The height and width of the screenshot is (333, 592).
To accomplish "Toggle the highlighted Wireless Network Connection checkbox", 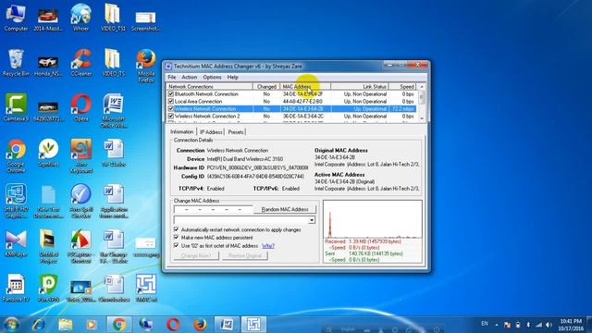I will pyautogui.click(x=170, y=109).
